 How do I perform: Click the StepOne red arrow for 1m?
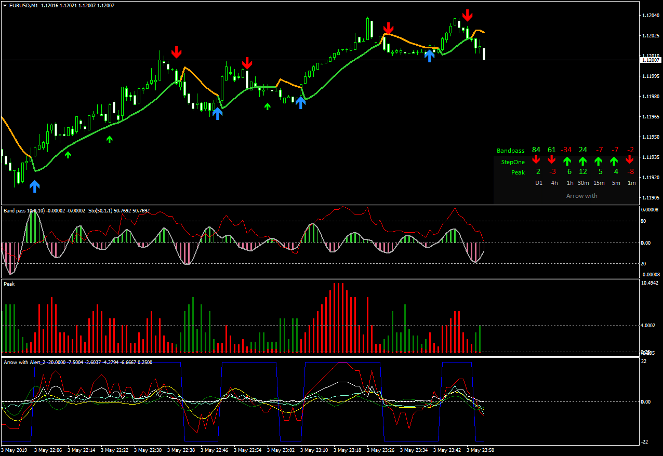[630, 160]
